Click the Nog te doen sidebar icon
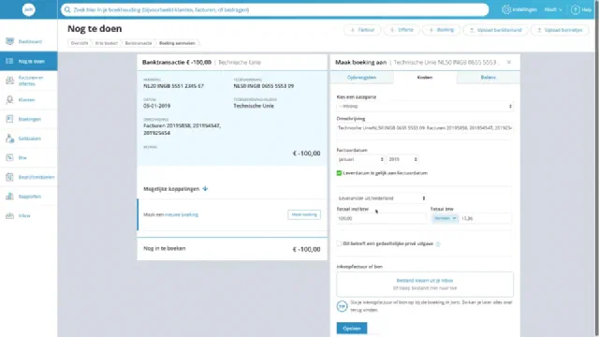 point(9,61)
